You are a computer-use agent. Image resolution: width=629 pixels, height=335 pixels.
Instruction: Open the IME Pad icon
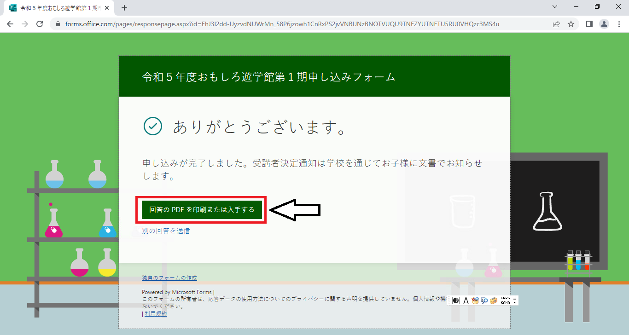coord(475,300)
